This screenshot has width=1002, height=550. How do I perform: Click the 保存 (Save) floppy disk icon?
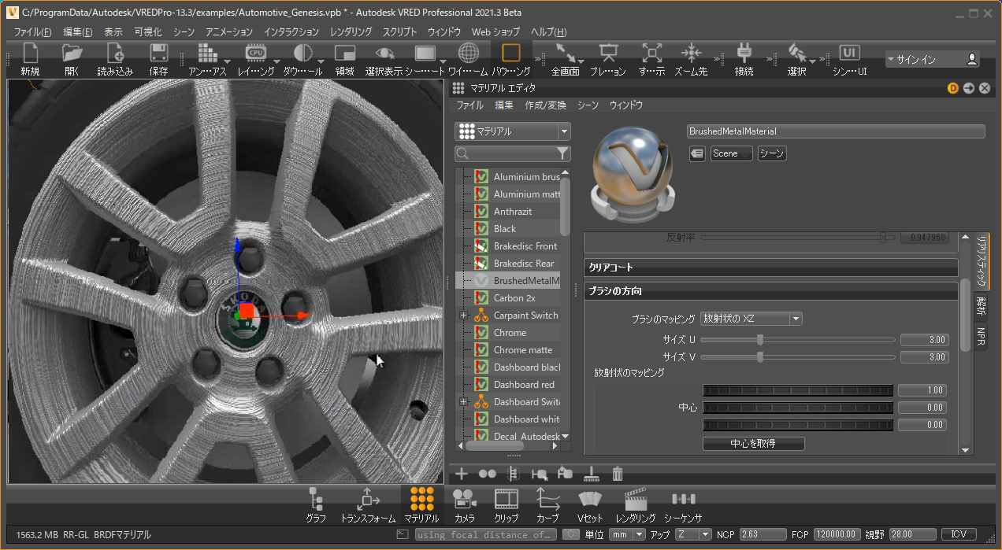click(158, 54)
